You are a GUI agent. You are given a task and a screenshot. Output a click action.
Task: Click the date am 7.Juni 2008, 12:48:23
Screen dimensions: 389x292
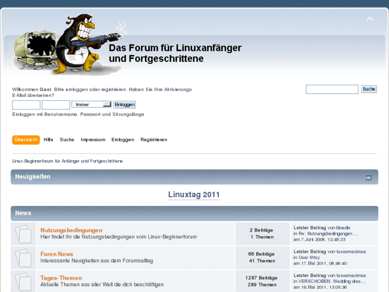point(319,239)
